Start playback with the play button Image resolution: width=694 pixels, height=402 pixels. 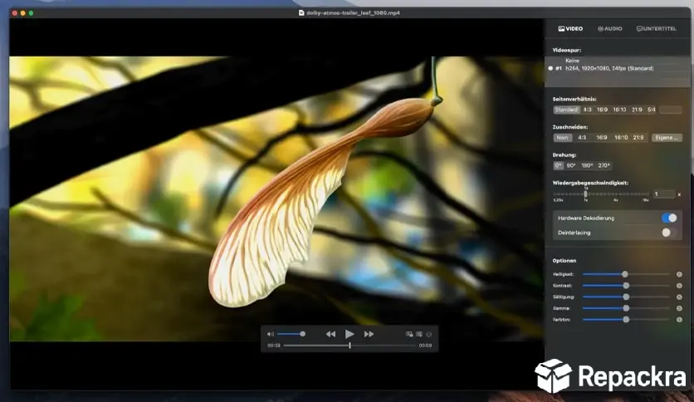349,334
